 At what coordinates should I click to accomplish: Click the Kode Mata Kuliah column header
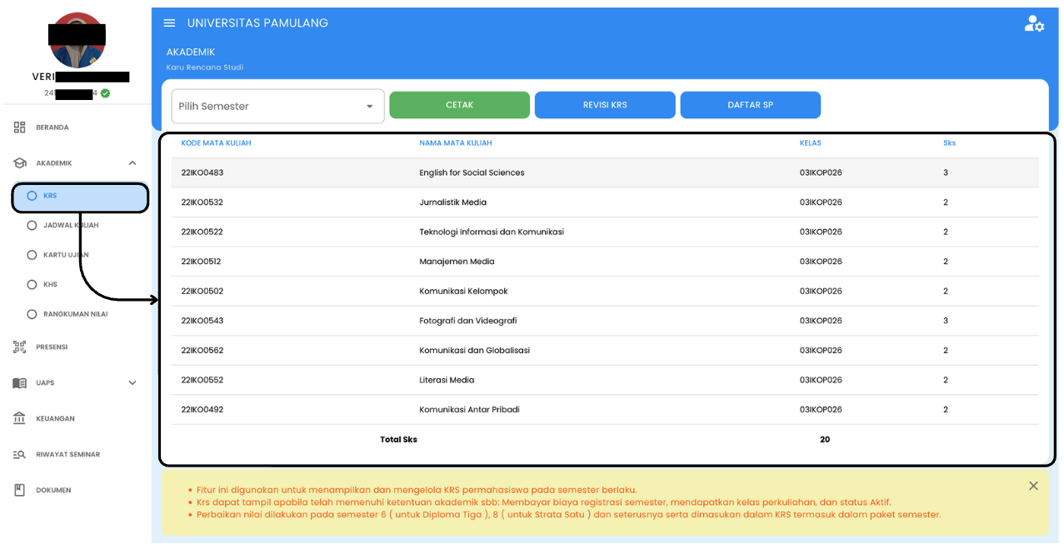(x=216, y=143)
